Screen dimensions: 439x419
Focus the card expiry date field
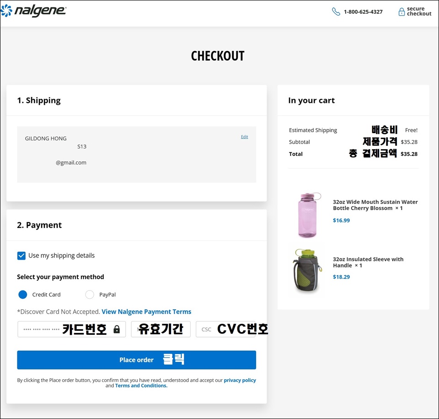coord(161,329)
